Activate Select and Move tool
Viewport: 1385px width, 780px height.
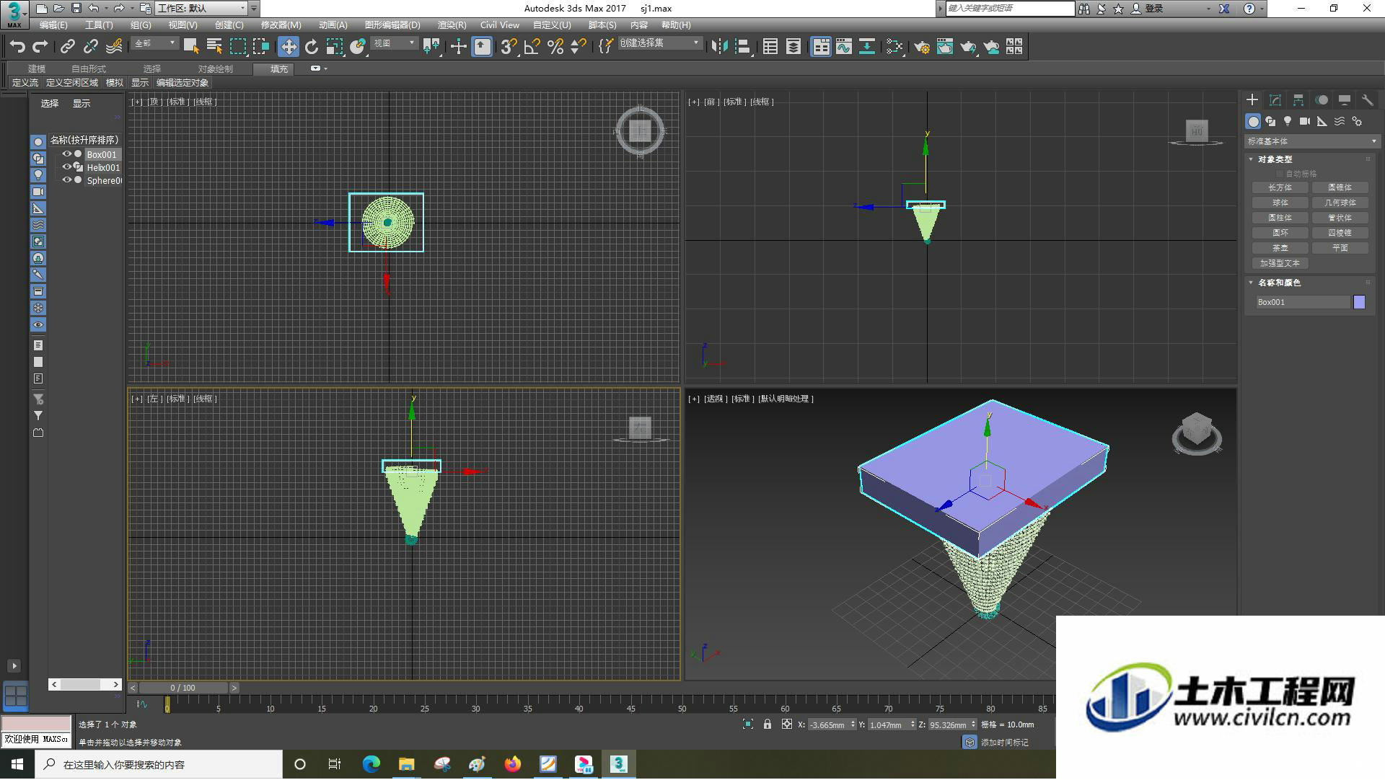(x=289, y=47)
